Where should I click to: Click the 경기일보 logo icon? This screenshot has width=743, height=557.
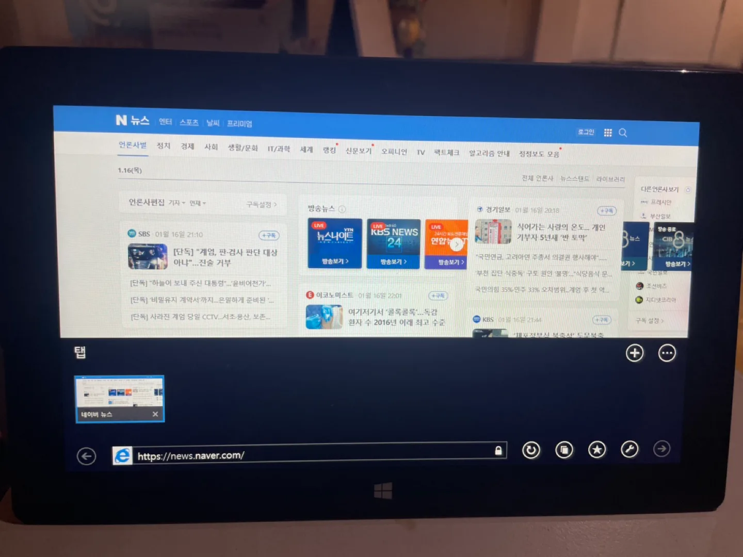coord(480,209)
